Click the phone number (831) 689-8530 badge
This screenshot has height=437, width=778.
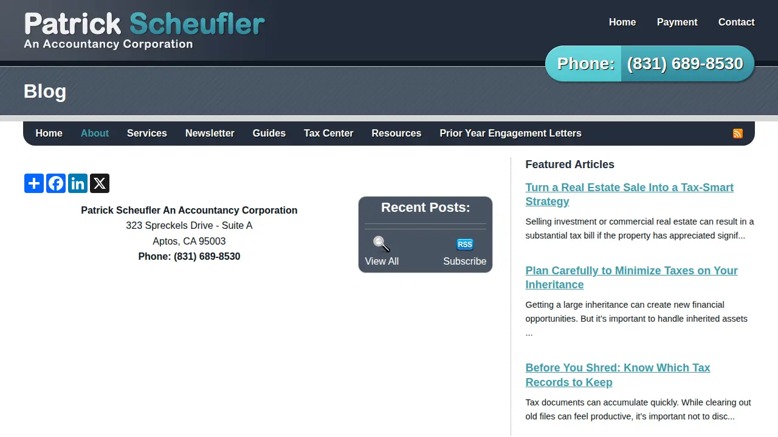tap(650, 64)
